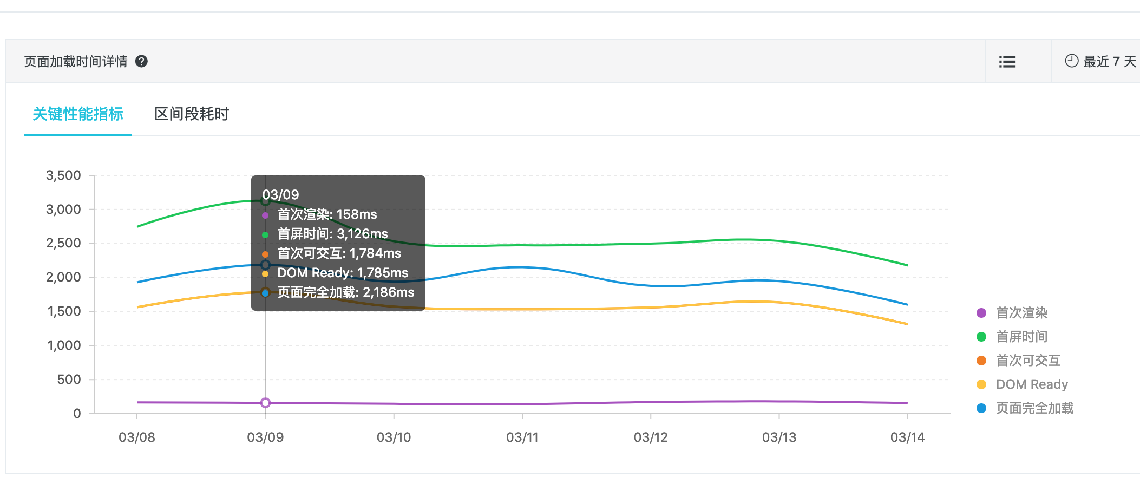Toggle the 首次可交互 legend series

point(1028,361)
